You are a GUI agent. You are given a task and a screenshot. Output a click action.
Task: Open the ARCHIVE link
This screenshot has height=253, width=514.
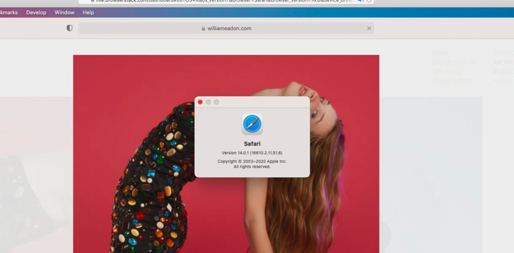[503, 63]
